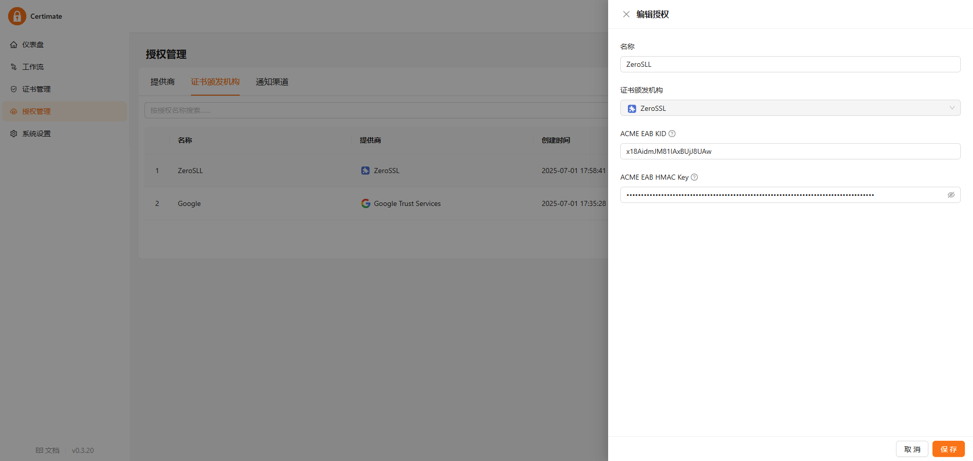The height and width of the screenshot is (461, 973).
Task: Click the Certimate app name
Action: click(x=46, y=16)
